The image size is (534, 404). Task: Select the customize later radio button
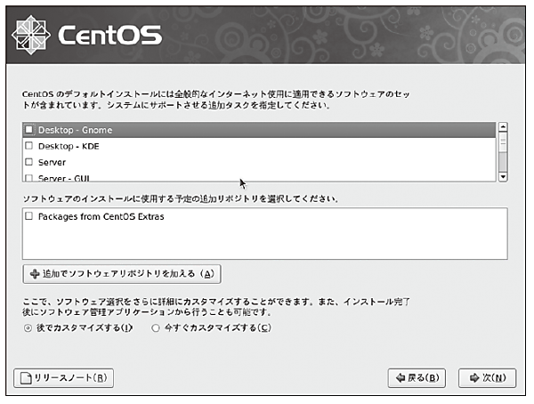point(28,327)
